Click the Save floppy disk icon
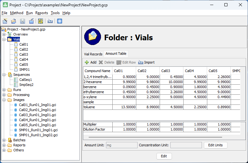The image size is (248, 163). point(22,21)
